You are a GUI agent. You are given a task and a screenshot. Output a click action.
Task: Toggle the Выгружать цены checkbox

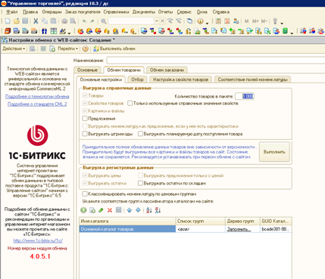click(x=85, y=175)
